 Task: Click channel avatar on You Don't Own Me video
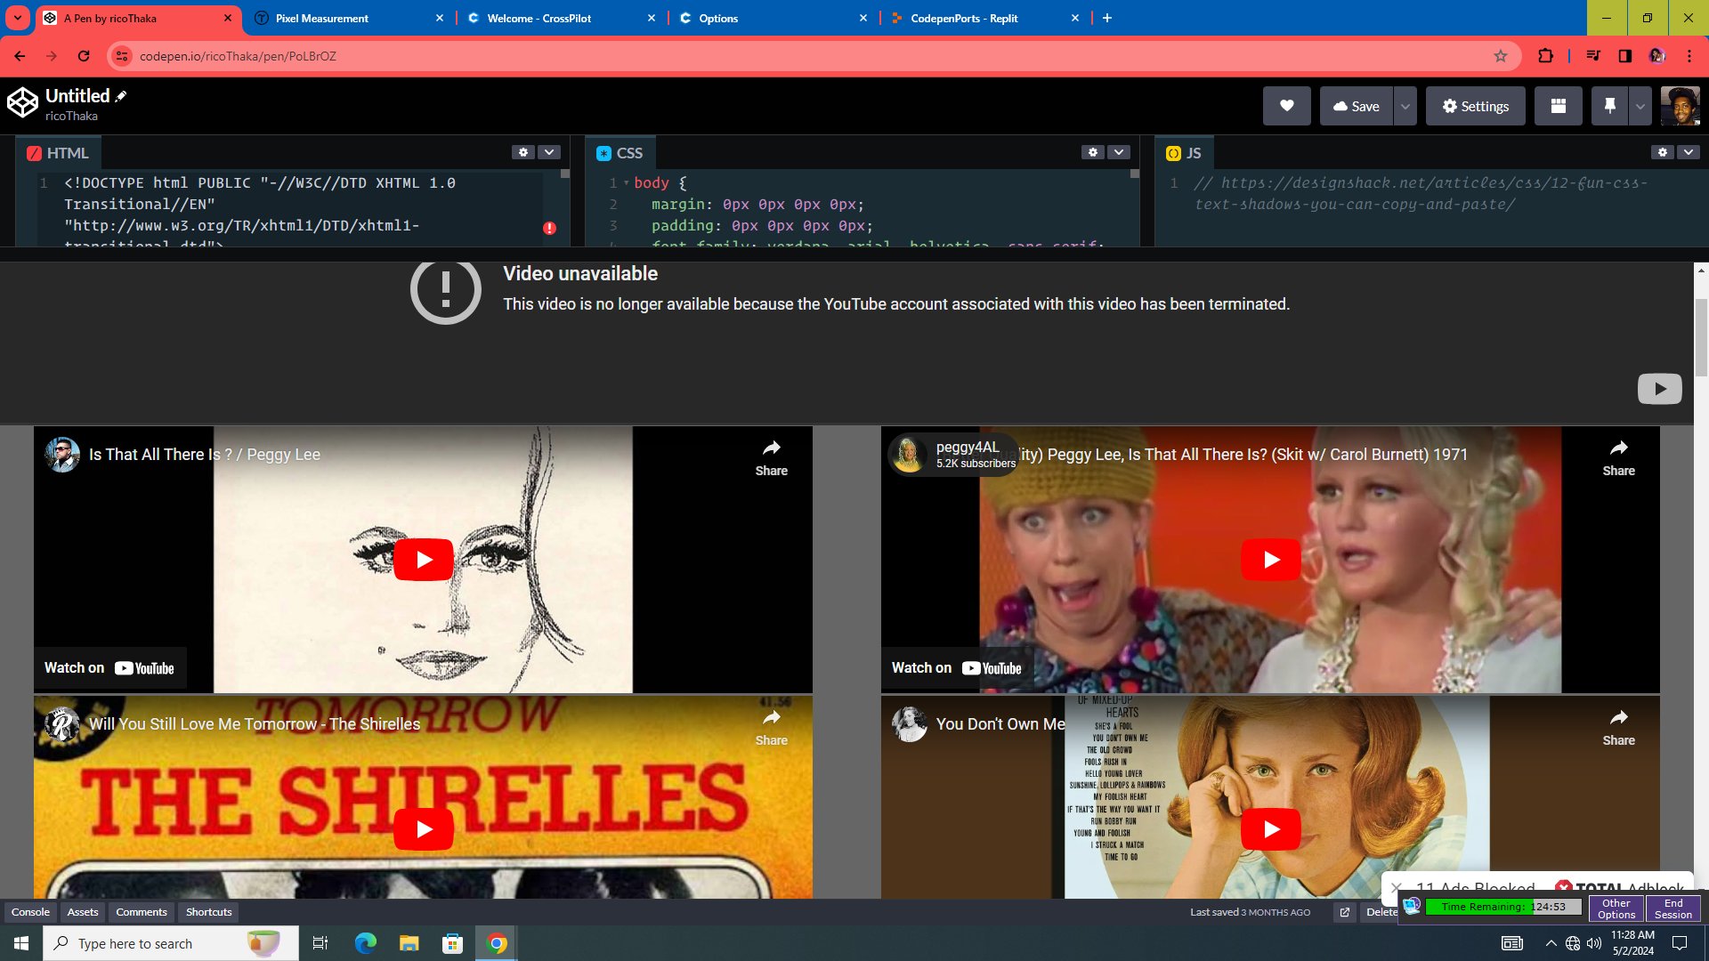(909, 724)
